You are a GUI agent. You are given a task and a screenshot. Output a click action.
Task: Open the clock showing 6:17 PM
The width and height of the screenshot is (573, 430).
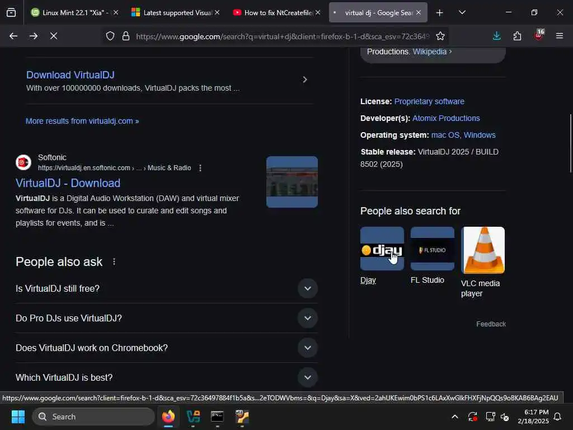coord(533,417)
